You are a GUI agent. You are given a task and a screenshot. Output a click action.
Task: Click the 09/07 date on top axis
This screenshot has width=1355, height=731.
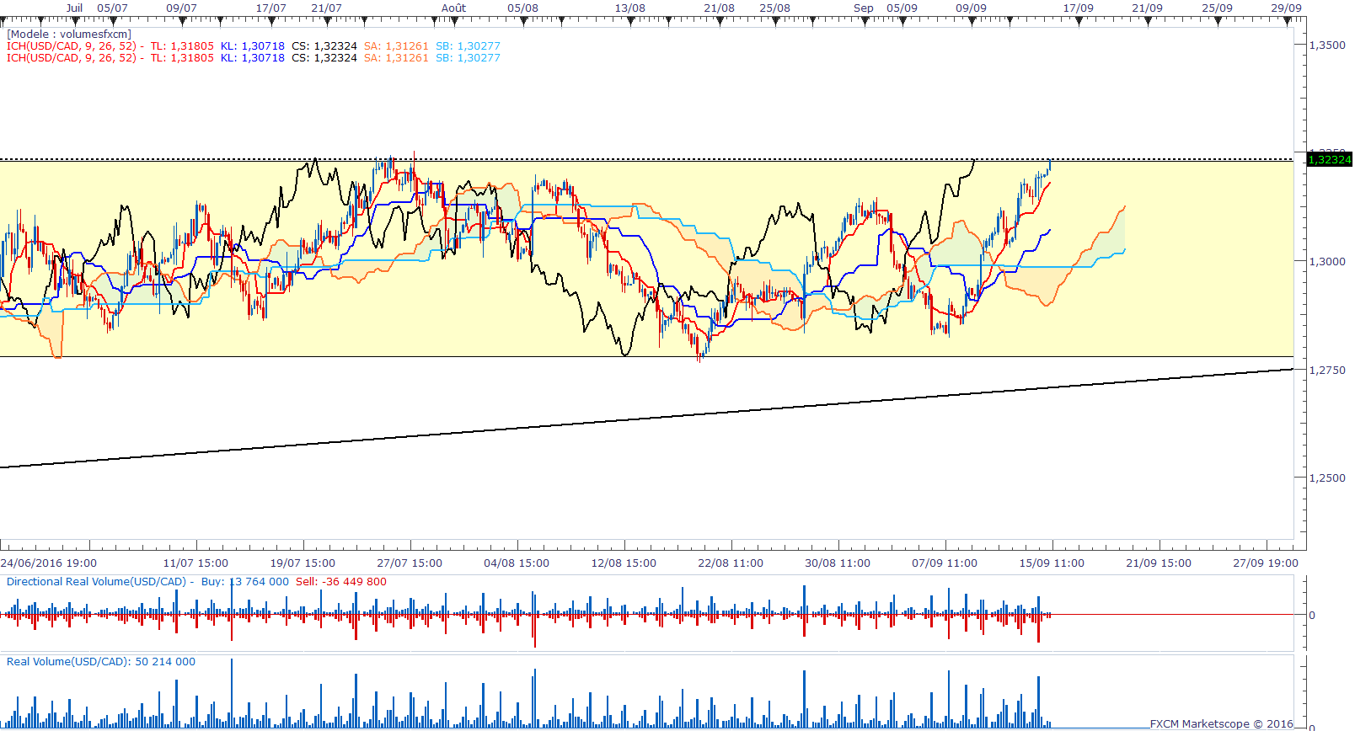coord(181,8)
